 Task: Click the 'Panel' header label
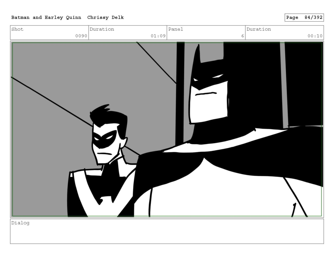(175, 29)
